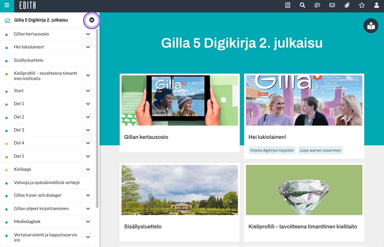Click Hei lukiolainen! card title
Screen dimensions: 384x247
(267, 137)
